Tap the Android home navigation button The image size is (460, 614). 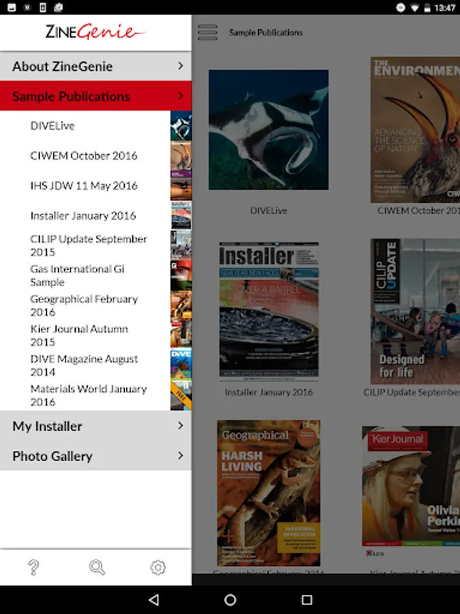[x=230, y=600]
